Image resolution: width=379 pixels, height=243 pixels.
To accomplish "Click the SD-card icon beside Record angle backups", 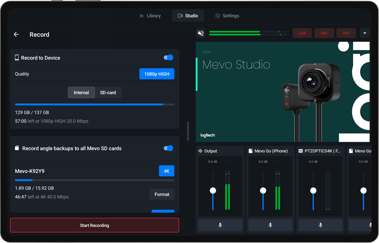I will tap(17, 148).
